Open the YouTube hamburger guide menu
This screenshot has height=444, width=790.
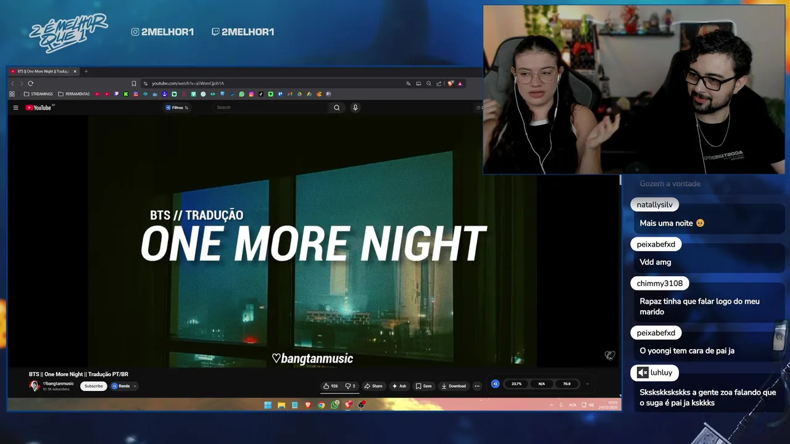(15, 107)
